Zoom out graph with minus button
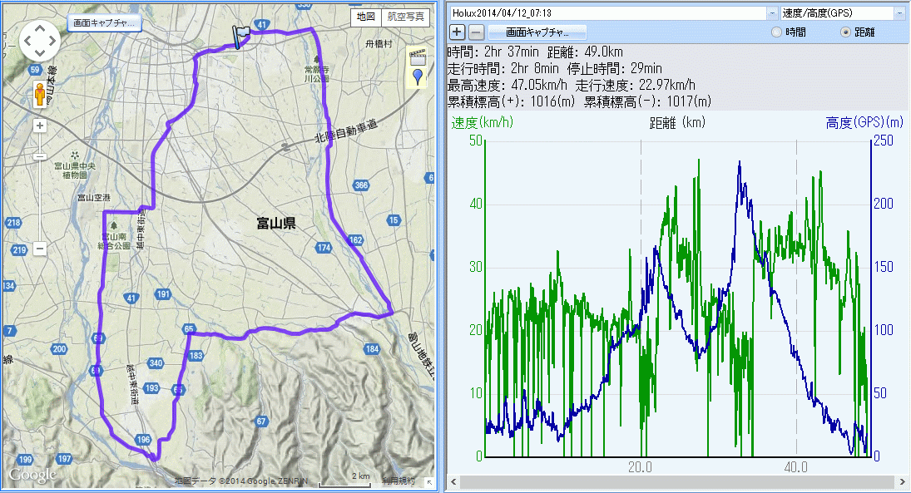 pos(476,32)
